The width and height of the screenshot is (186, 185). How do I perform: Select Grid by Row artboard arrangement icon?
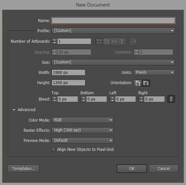click(x=99, y=41)
